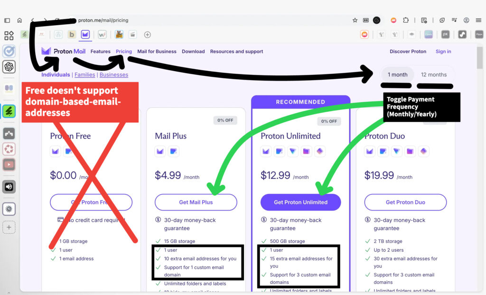
Task: Switch to the Families plans tab
Action: pos(85,74)
